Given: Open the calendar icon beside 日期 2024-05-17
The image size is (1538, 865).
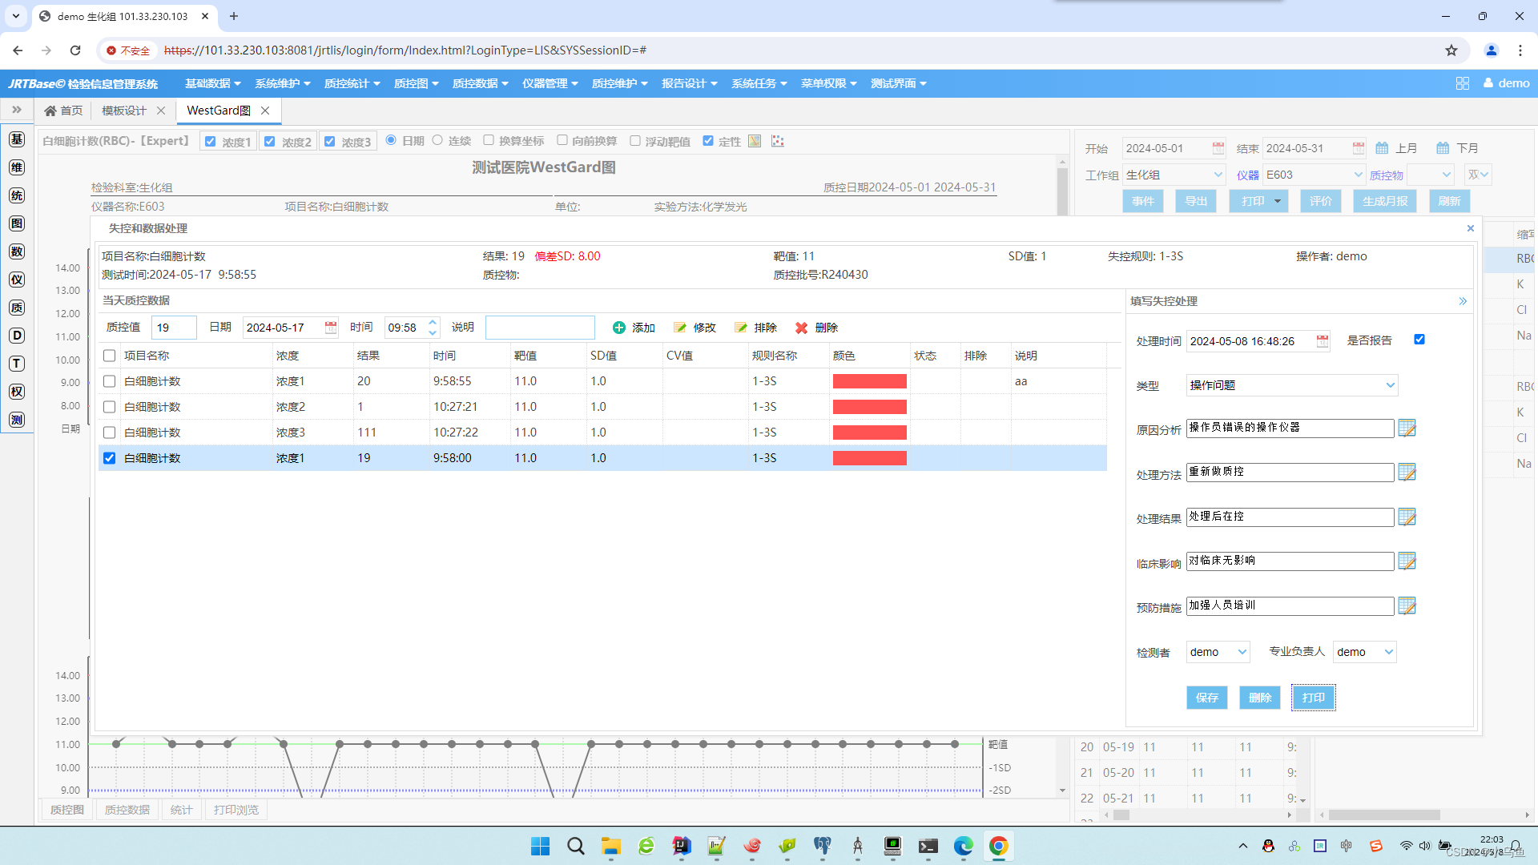Looking at the screenshot, I should coord(330,328).
